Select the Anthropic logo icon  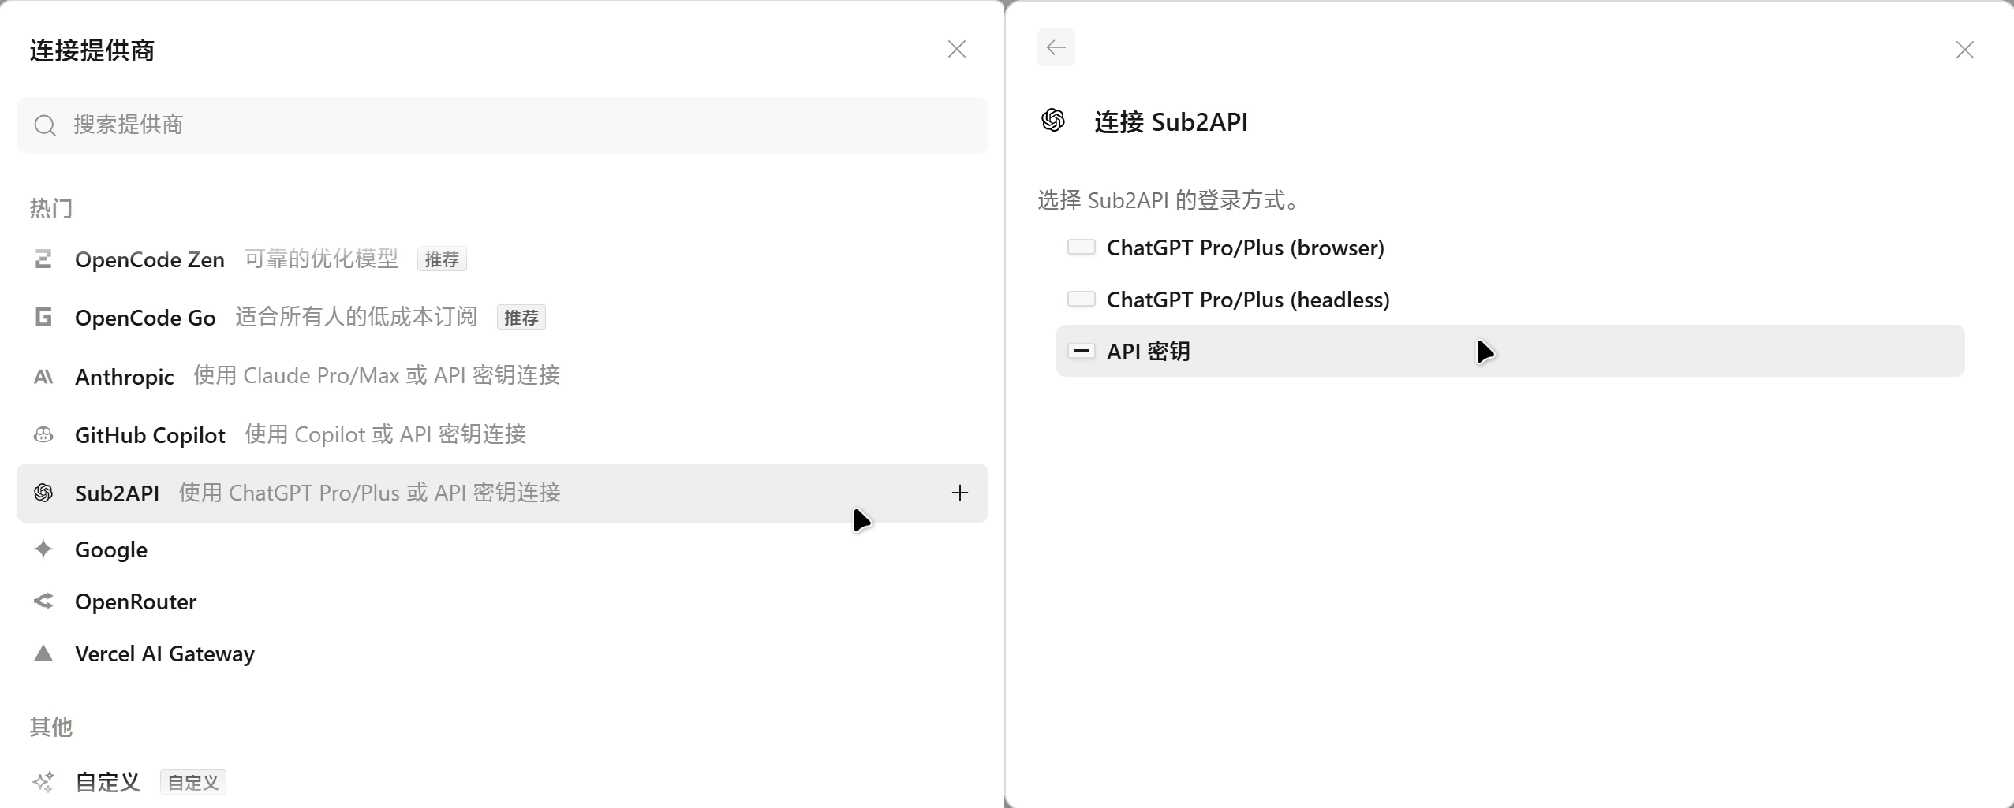[x=43, y=377]
